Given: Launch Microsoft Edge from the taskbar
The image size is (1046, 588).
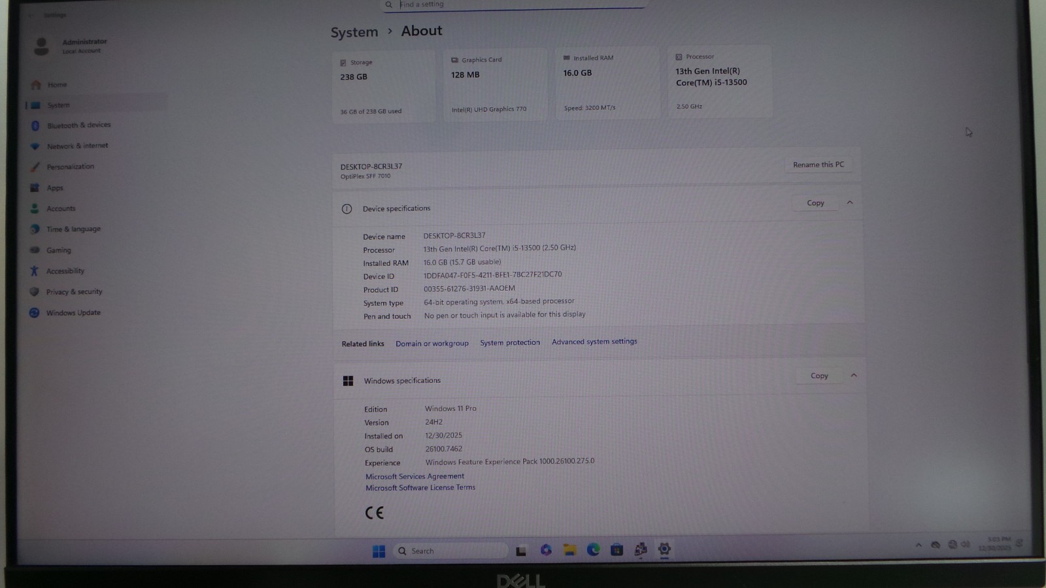Looking at the screenshot, I should click(x=593, y=549).
